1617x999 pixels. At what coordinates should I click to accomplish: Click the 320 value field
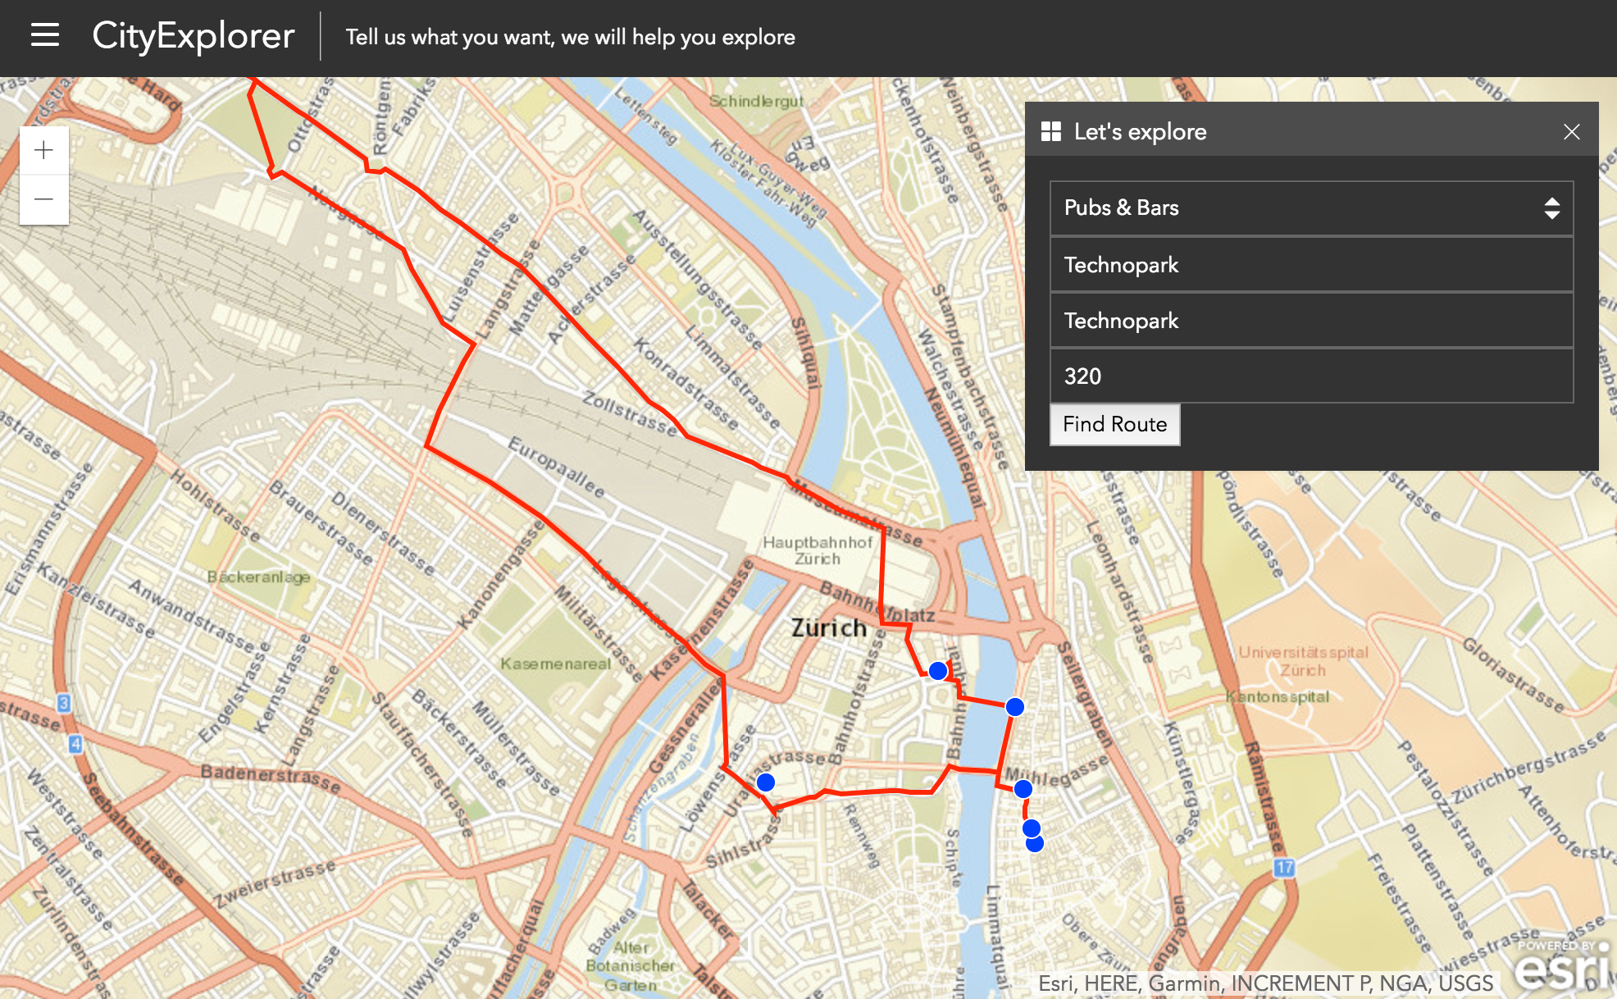(1310, 376)
